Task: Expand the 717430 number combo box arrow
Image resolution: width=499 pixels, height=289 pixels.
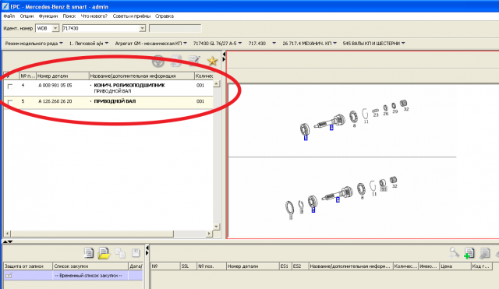Action: 142,28
